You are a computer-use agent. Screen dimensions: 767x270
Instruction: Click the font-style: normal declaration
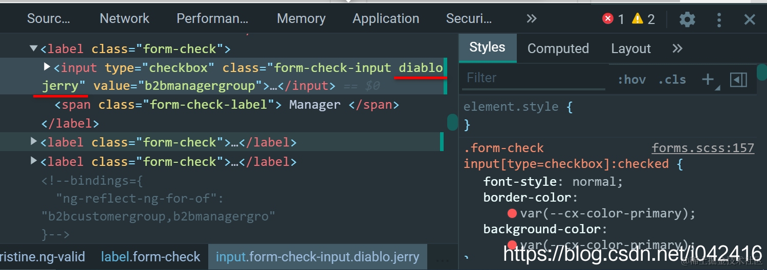553,181
